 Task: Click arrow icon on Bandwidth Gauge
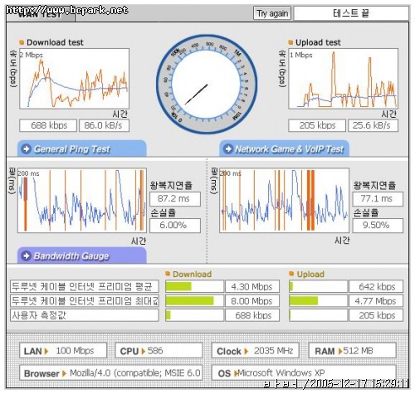pyautogui.click(x=27, y=255)
